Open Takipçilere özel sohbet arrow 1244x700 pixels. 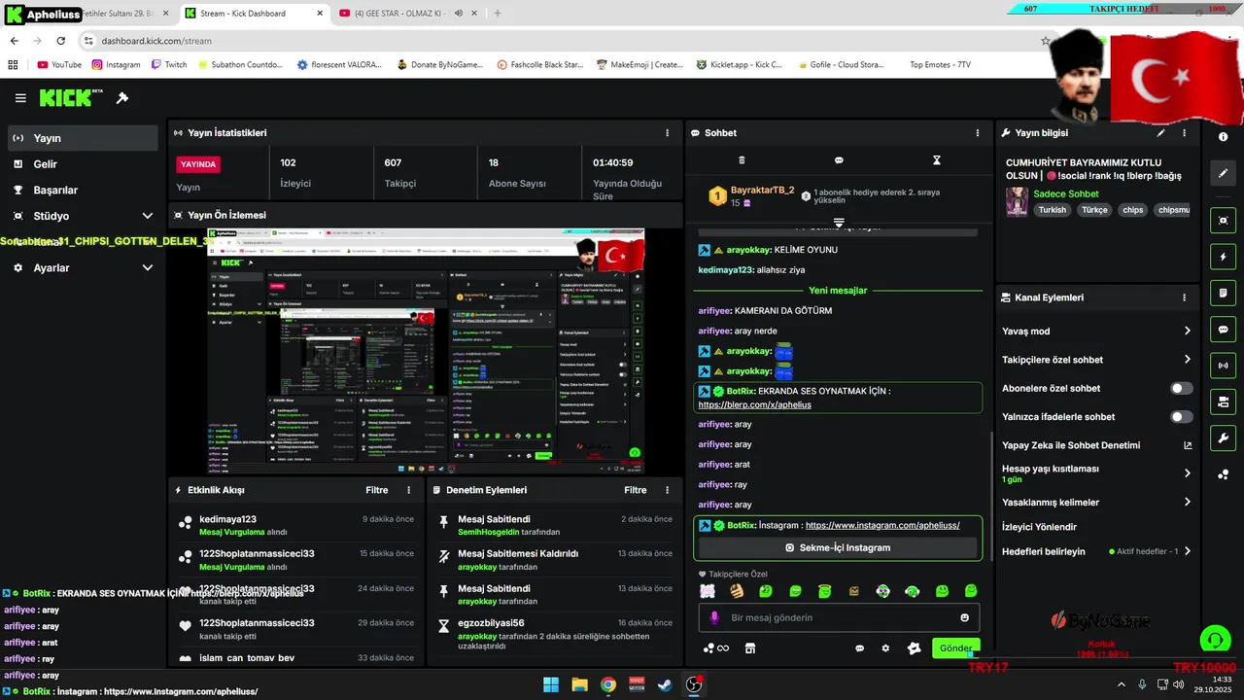pos(1187,360)
